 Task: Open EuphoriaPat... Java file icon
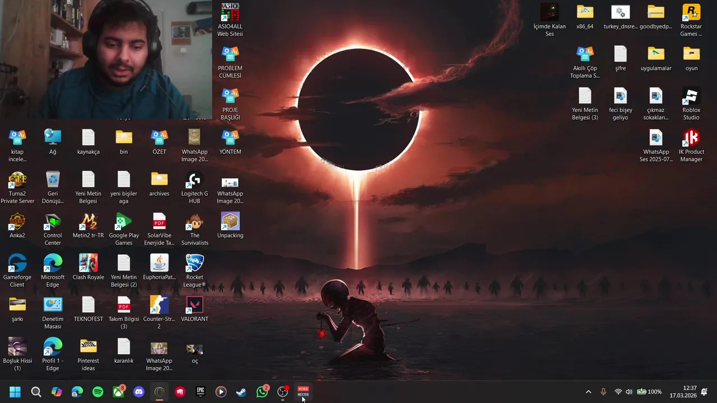[159, 267]
